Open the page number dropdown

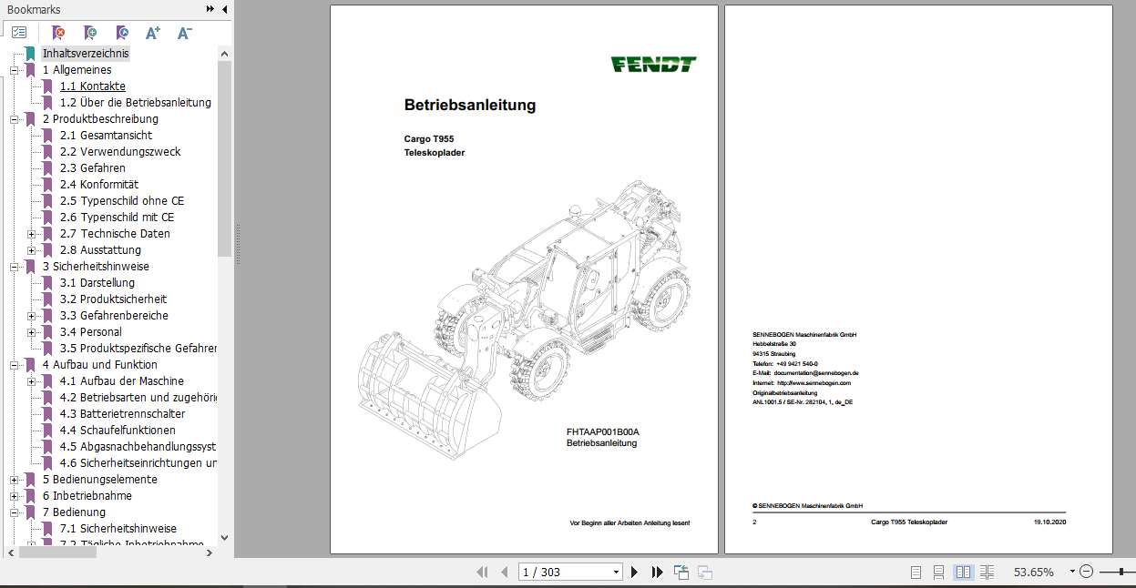[617, 573]
